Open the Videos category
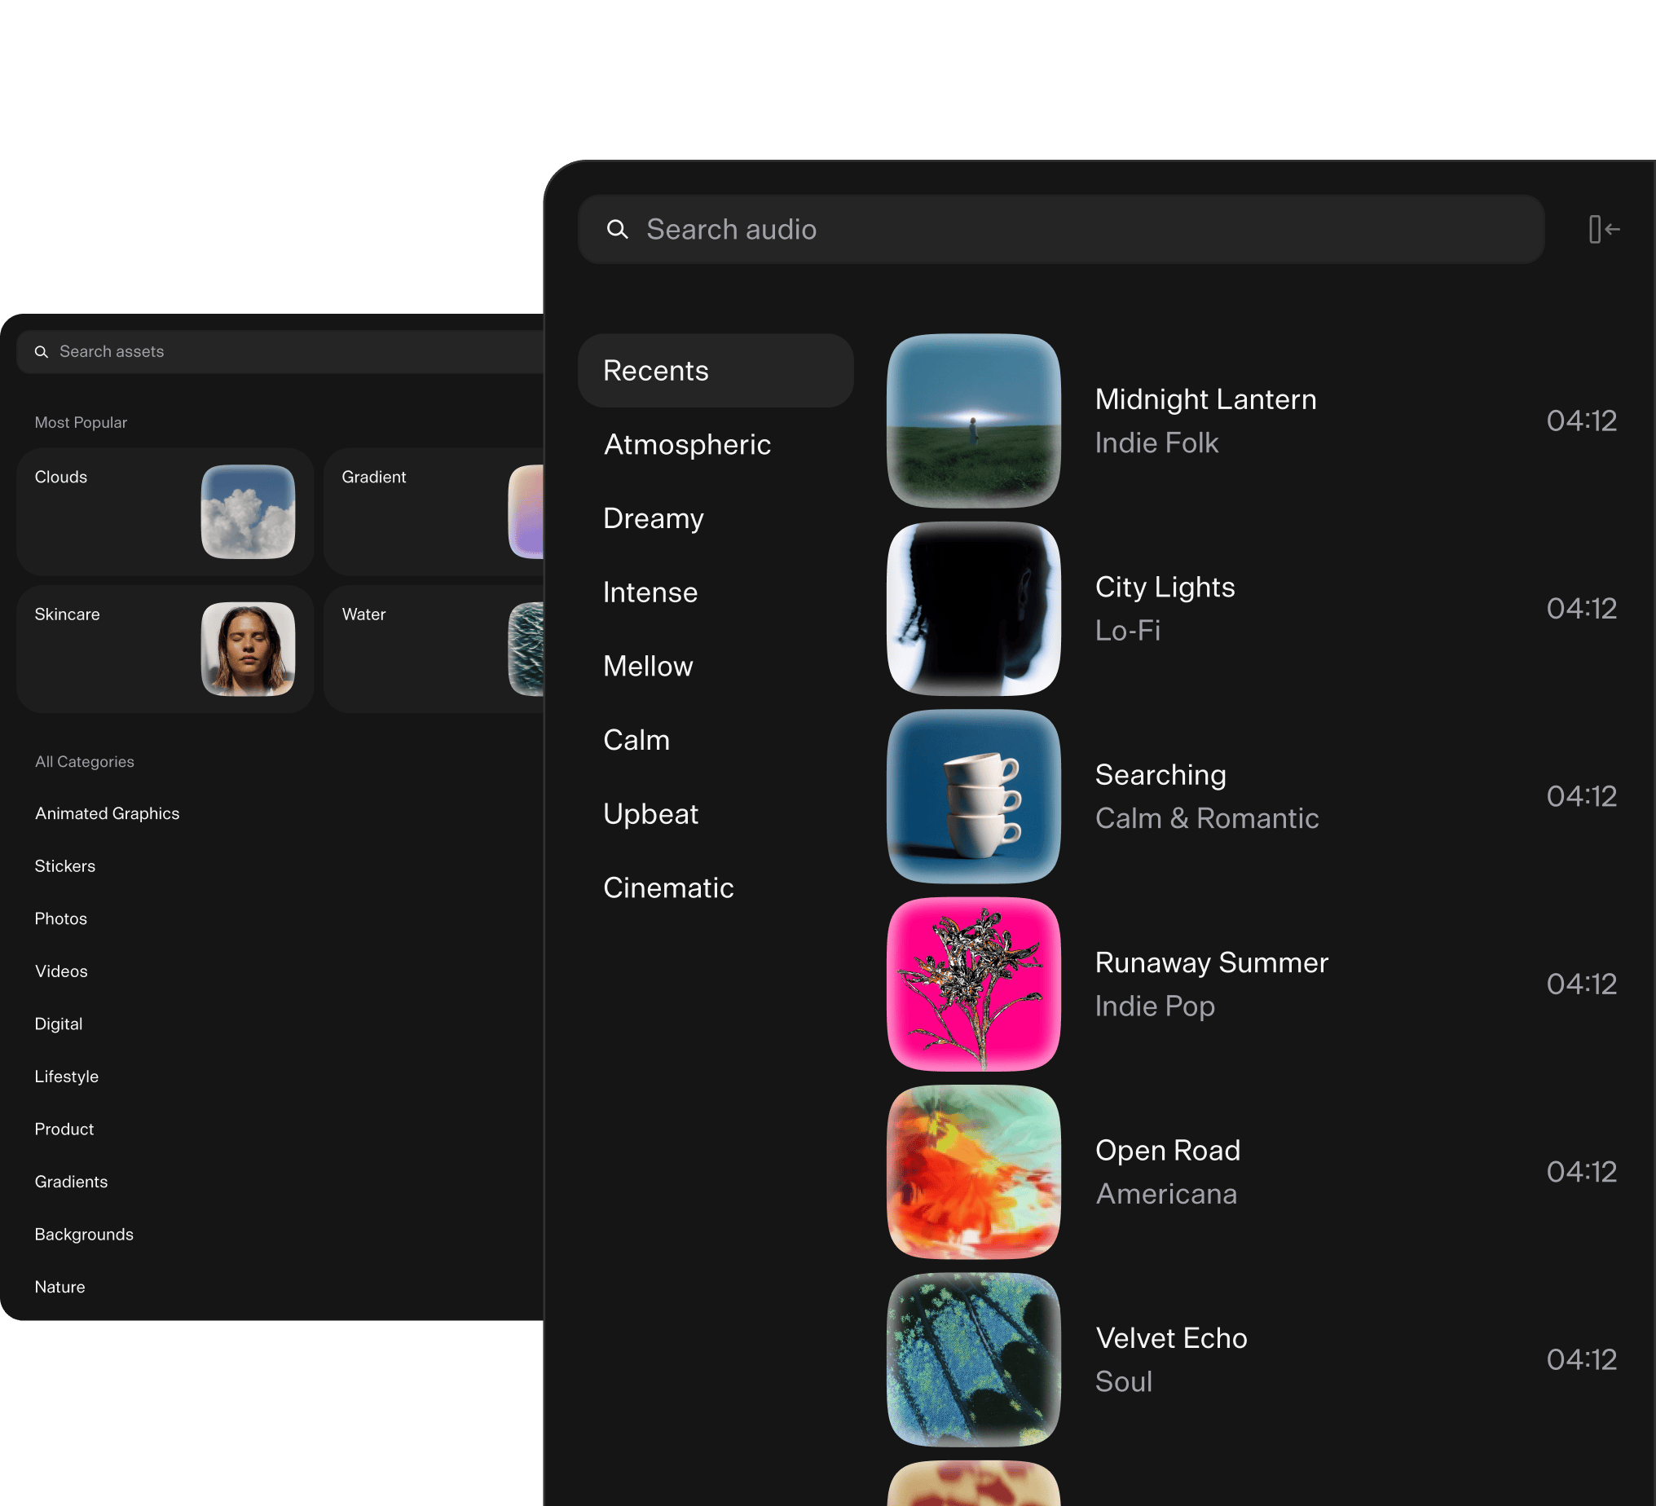Viewport: 1656px width, 1506px height. pos(61,971)
